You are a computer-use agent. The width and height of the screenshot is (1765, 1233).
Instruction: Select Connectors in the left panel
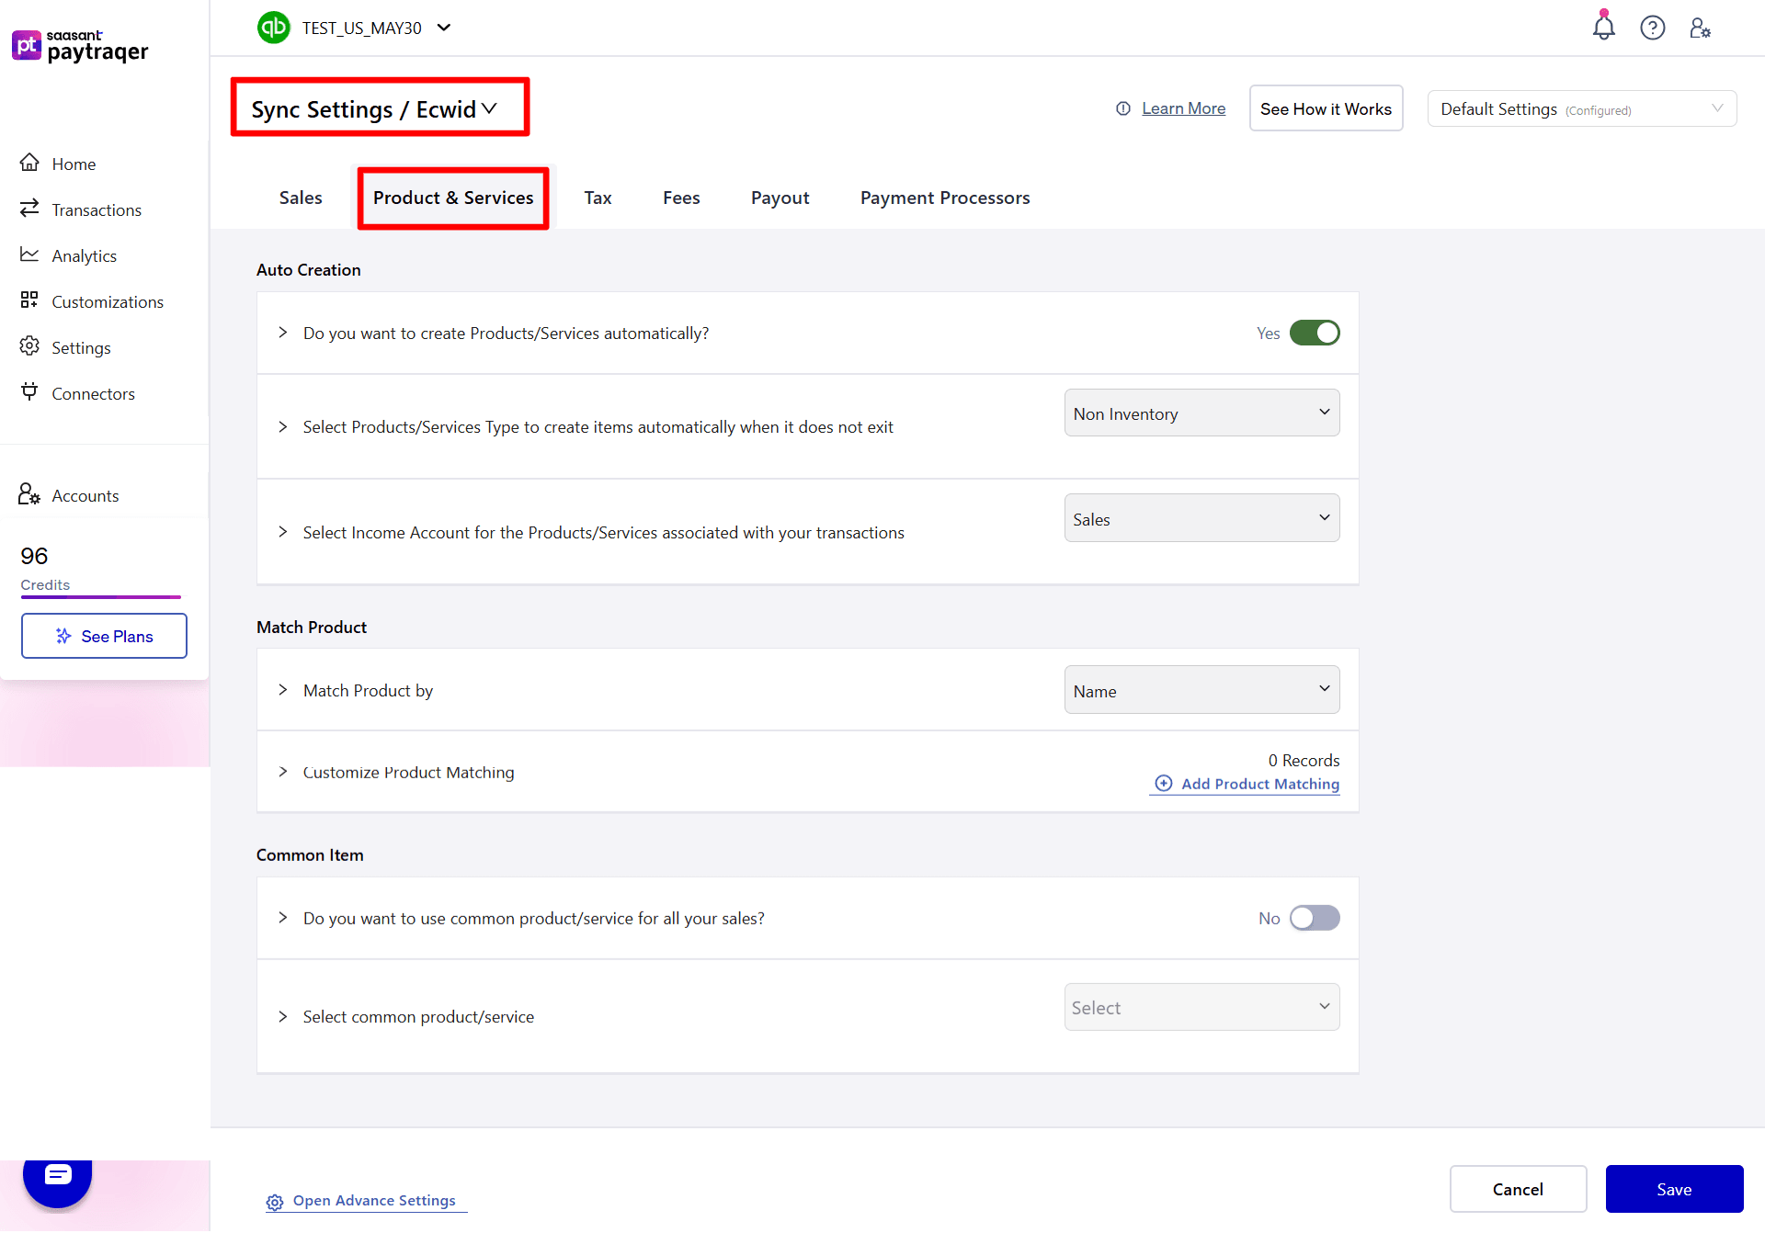coord(92,393)
